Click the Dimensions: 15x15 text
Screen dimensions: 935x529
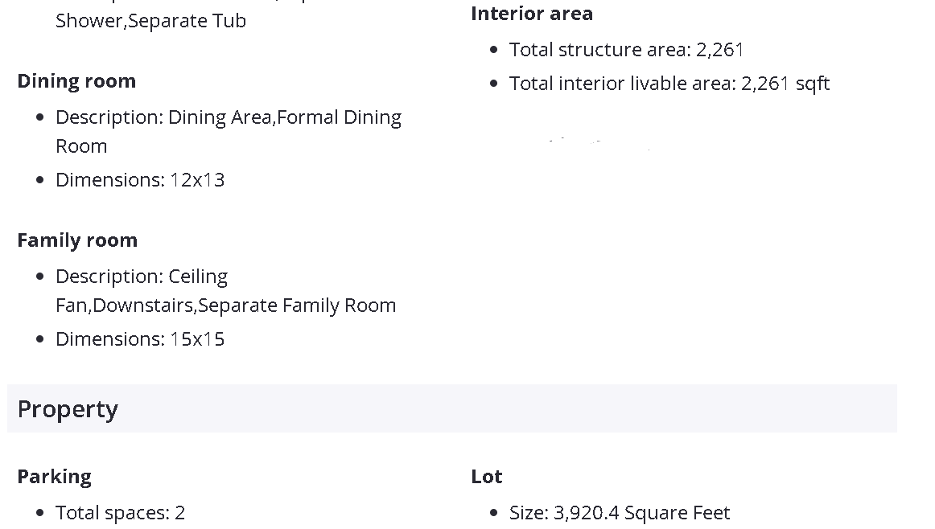point(140,338)
